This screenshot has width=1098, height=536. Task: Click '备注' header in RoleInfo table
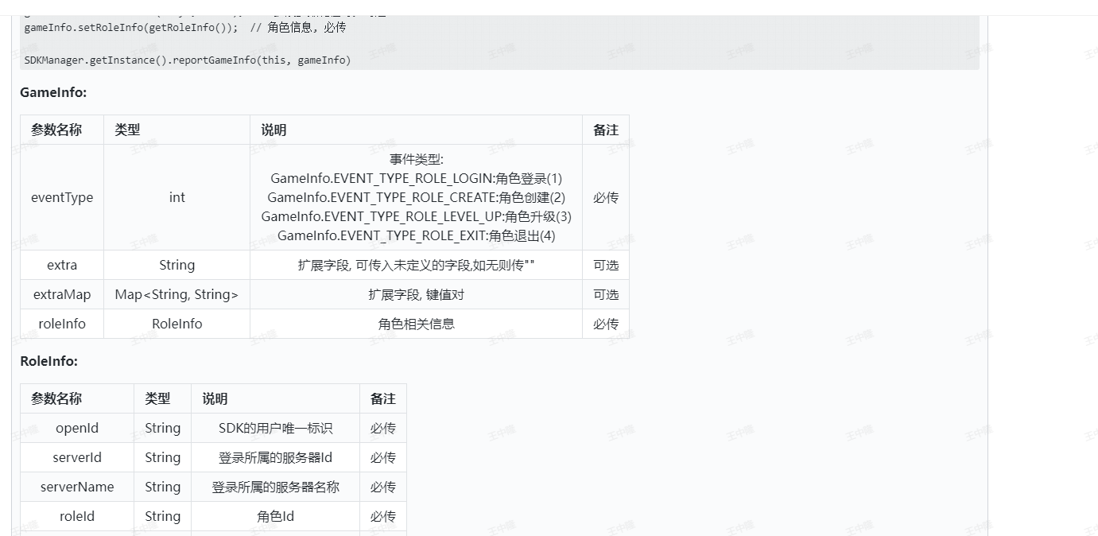point(383,398)
